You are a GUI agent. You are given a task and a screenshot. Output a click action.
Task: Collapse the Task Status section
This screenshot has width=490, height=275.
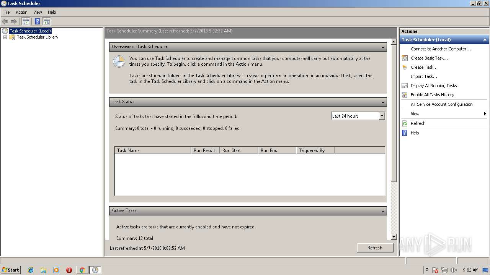[383, 102]
